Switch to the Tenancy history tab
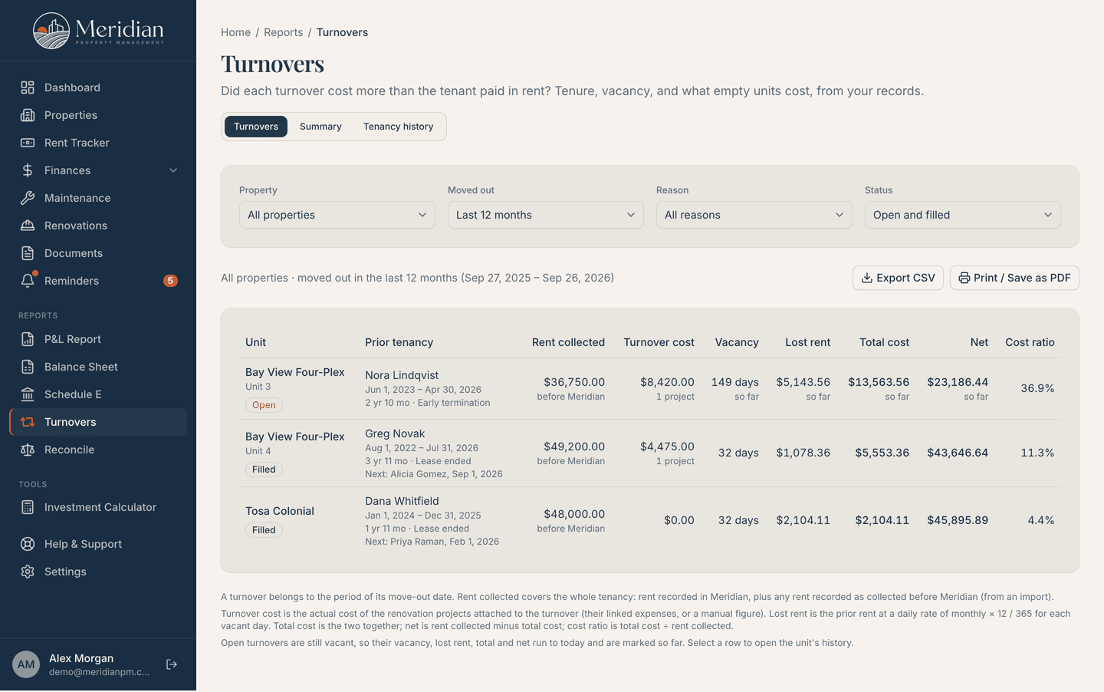 [399, 127]
